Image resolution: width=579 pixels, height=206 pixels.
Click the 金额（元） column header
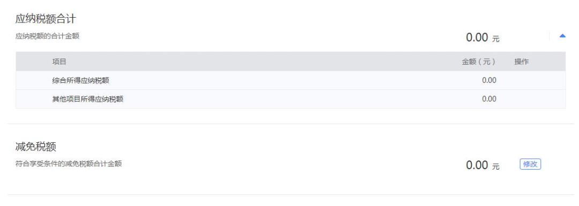479,62
